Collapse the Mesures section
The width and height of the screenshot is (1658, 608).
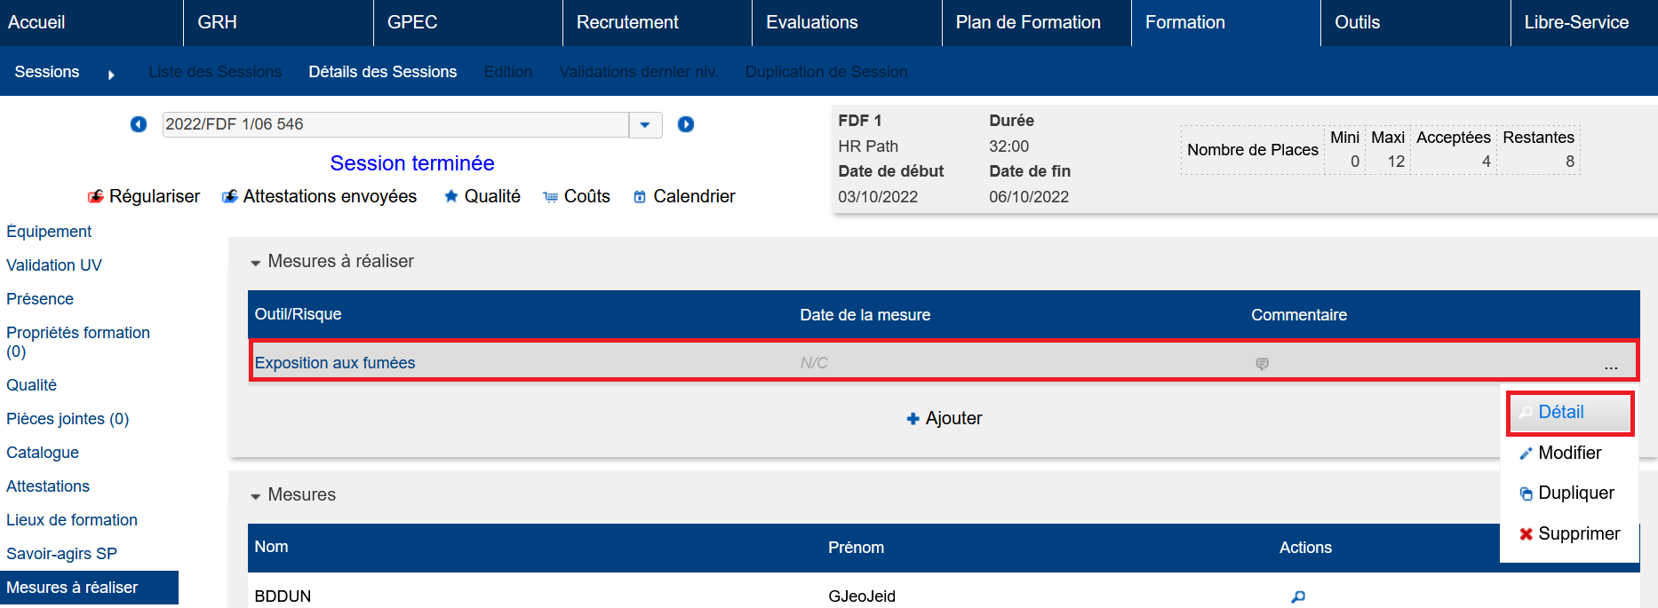[256, 496]
